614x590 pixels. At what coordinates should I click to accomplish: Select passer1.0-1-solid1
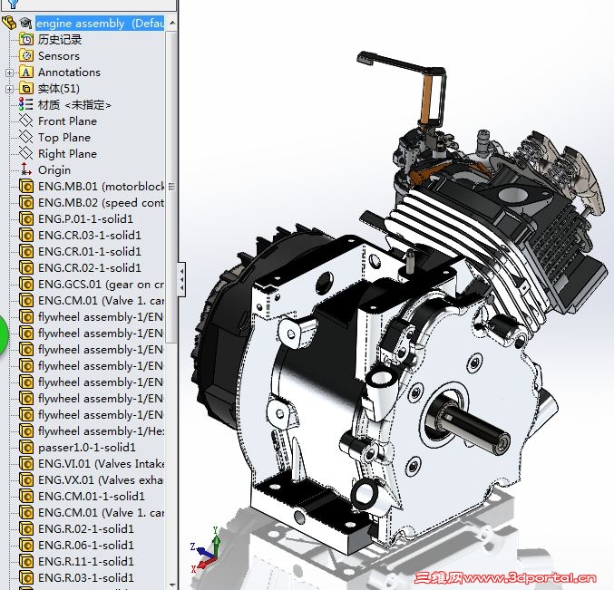click(x=87, y=447)
